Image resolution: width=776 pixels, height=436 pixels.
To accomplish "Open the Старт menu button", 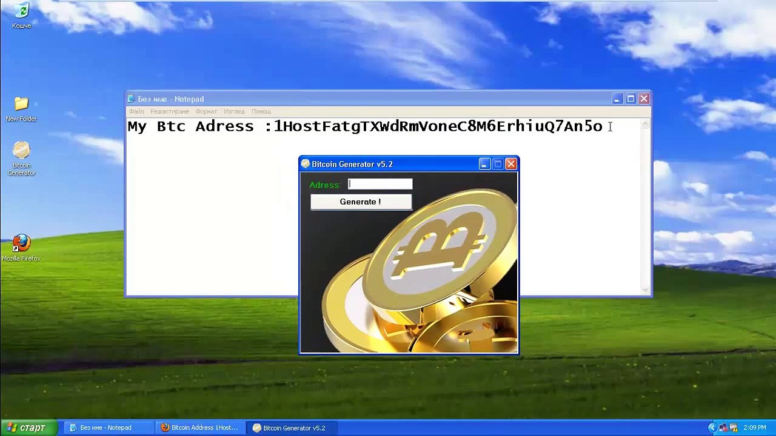I will (x=28, y=428).
